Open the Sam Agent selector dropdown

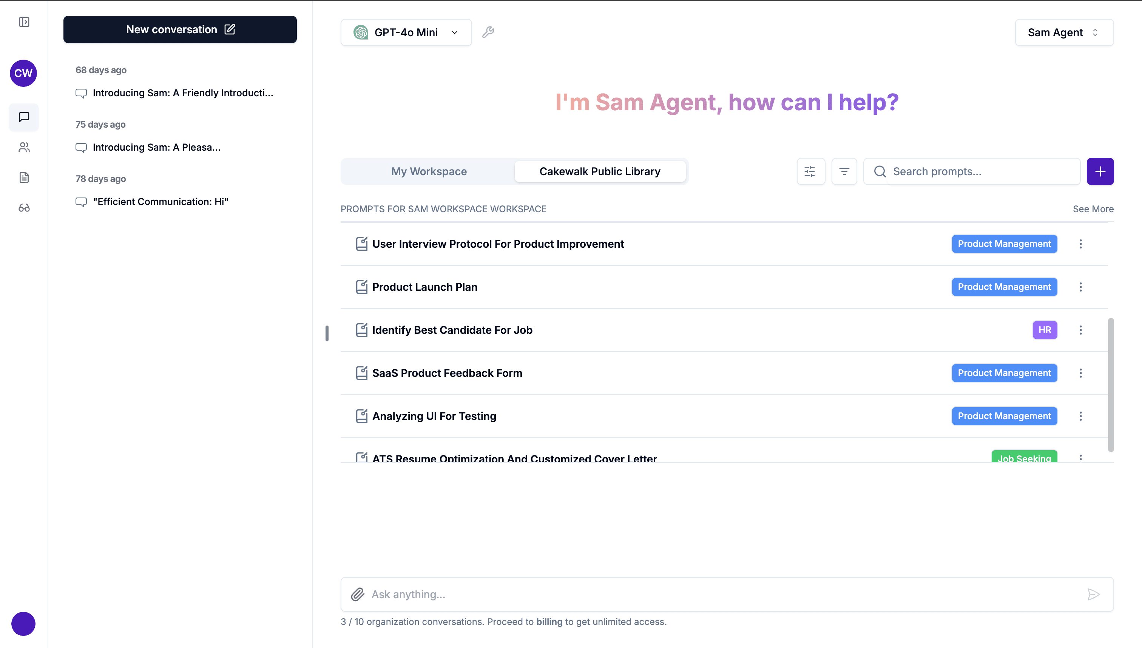(1064, 32)
